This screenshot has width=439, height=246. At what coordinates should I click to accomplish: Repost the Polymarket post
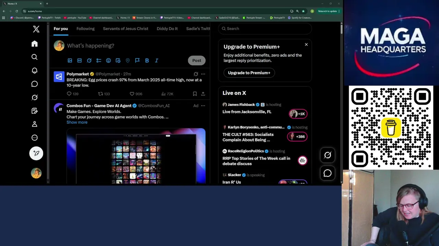[x=104, y=94]
